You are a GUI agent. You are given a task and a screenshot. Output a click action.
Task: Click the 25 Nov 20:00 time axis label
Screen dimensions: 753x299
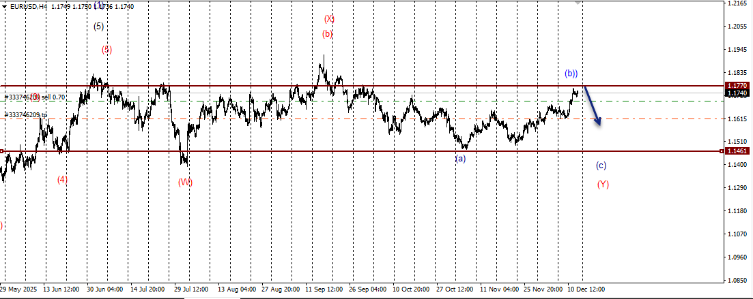click(x=543, y=289)
